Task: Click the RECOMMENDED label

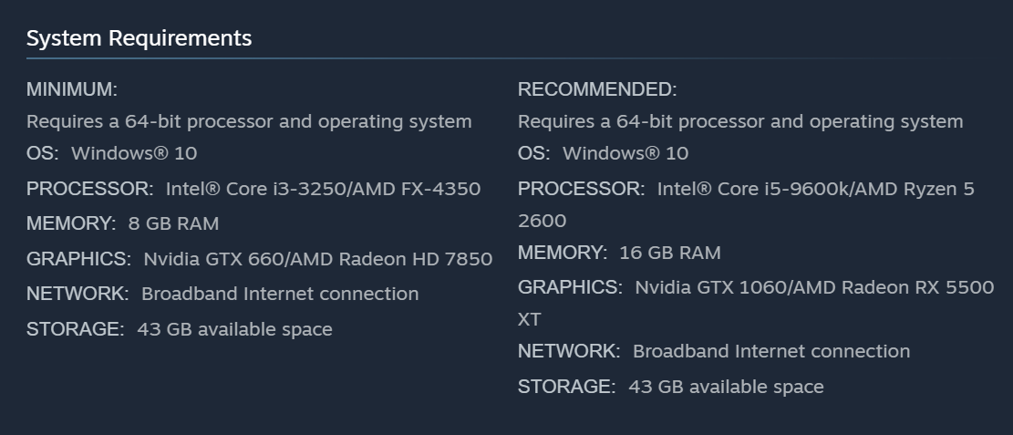Action: coord(597,89)
